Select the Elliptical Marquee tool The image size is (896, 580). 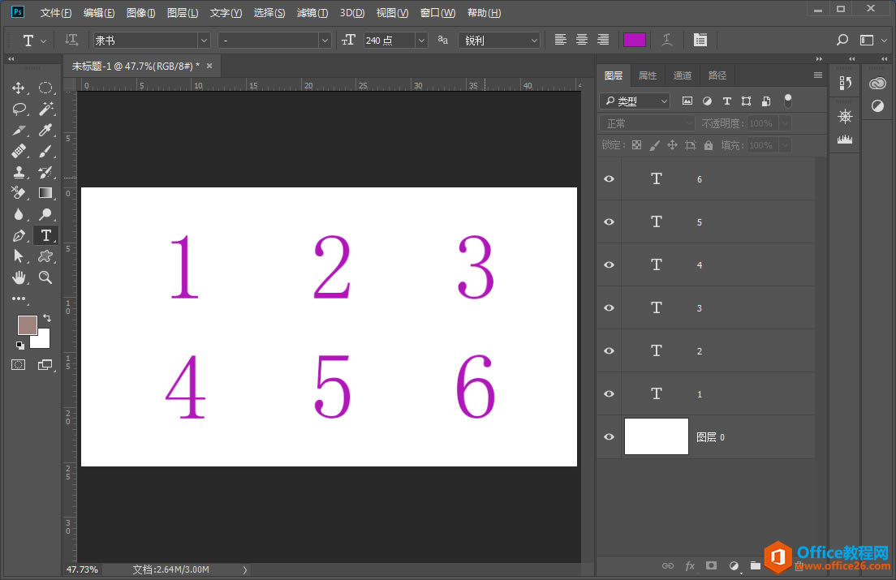click(45, 88)
